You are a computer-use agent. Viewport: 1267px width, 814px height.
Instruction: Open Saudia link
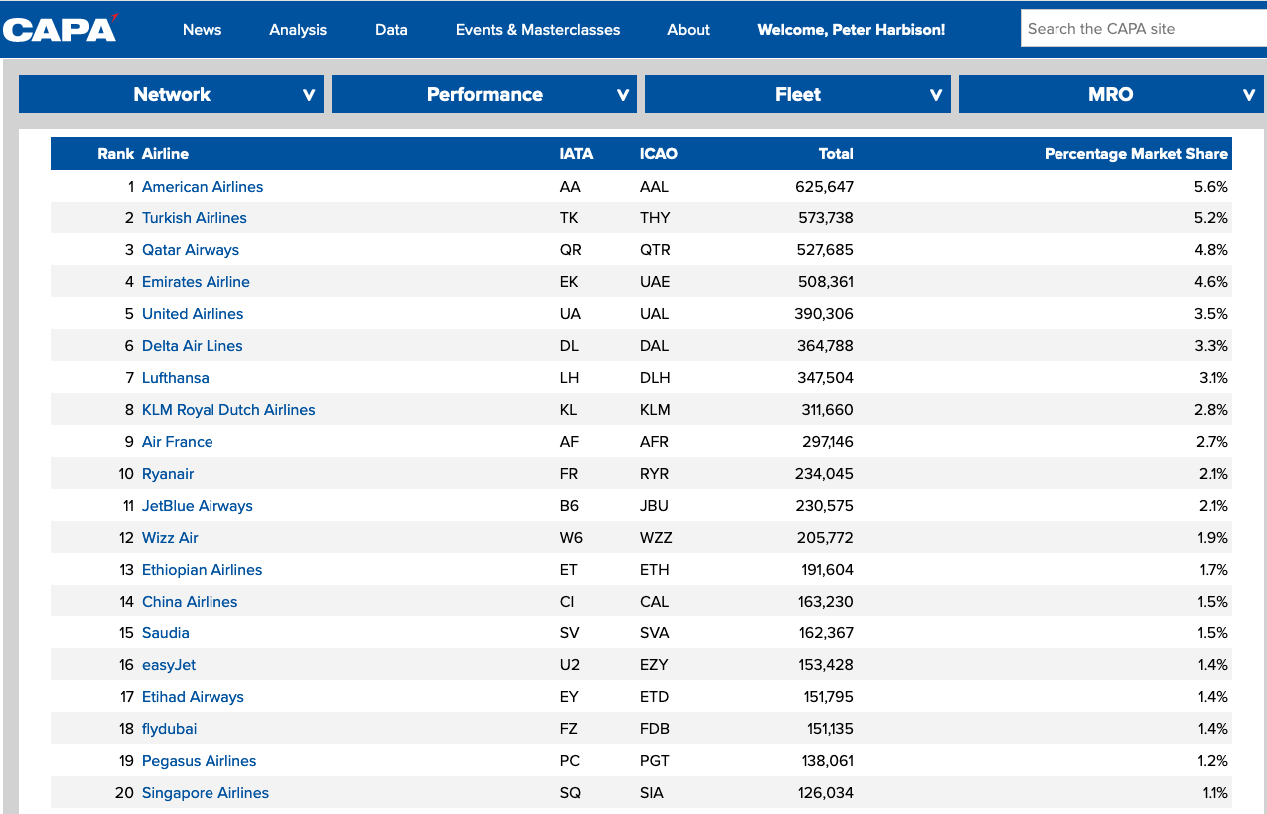[x=166, y=633]
